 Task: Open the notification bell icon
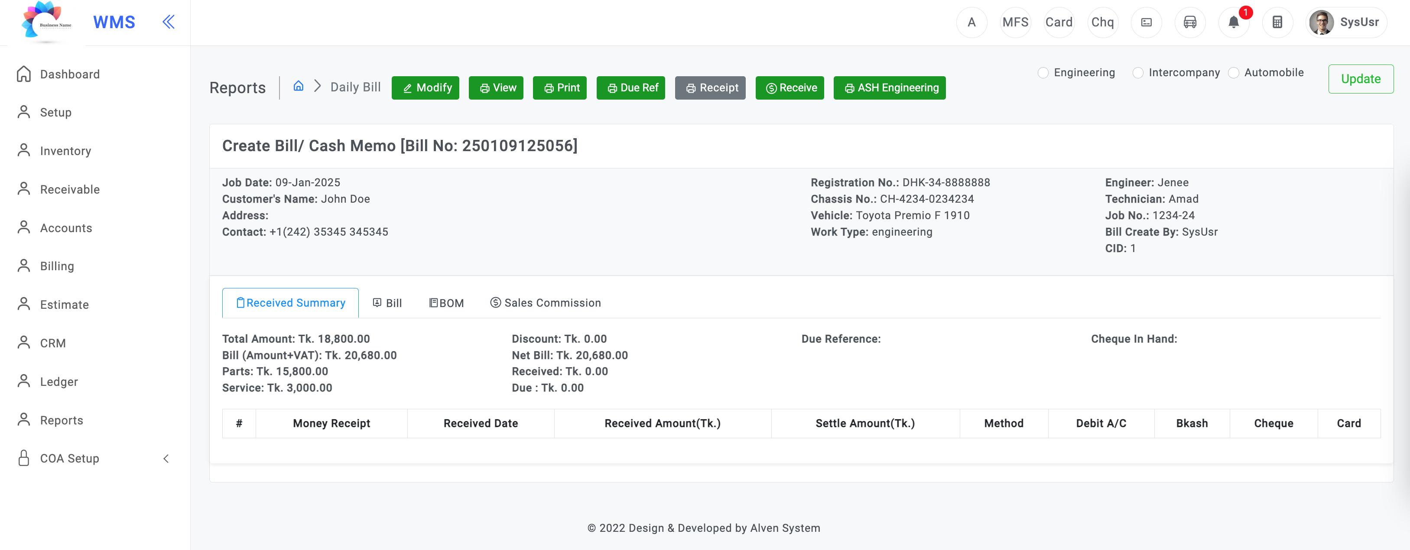click(1233, 23)
